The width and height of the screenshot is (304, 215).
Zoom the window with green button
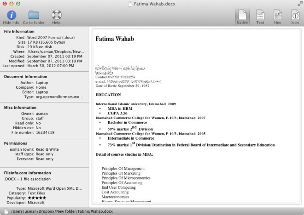(18, 4)
